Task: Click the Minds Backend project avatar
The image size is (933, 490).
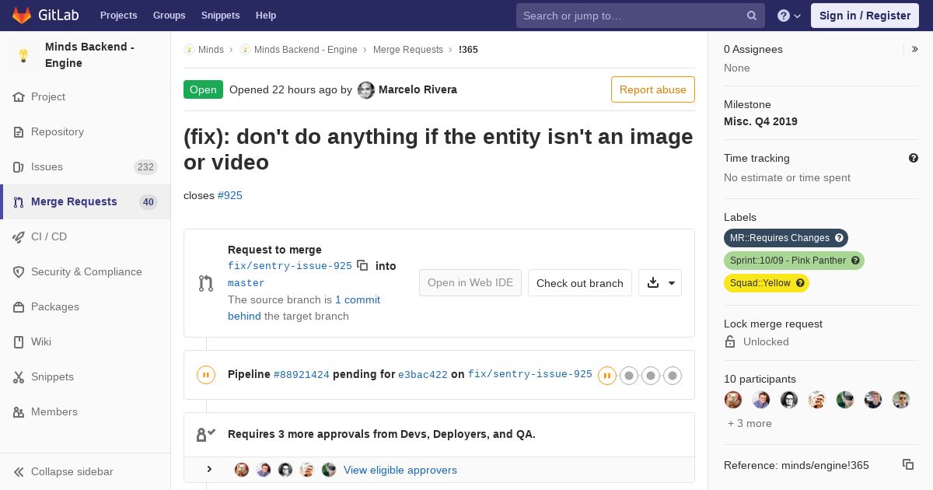Action: pyautogui.click(x=23, y=55)
